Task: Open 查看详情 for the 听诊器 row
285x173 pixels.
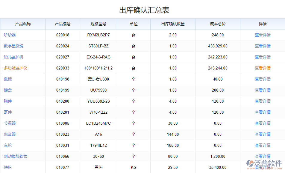Action: coord(263,35)
